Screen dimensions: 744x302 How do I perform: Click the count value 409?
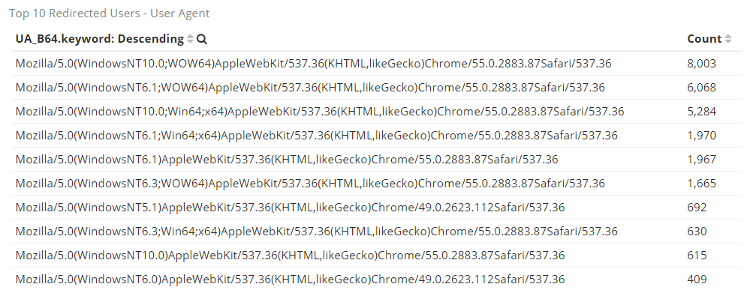pyautogui.click(x=697, y=280)
